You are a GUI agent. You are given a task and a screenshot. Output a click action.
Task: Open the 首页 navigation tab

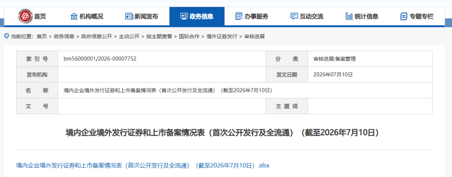40,16
